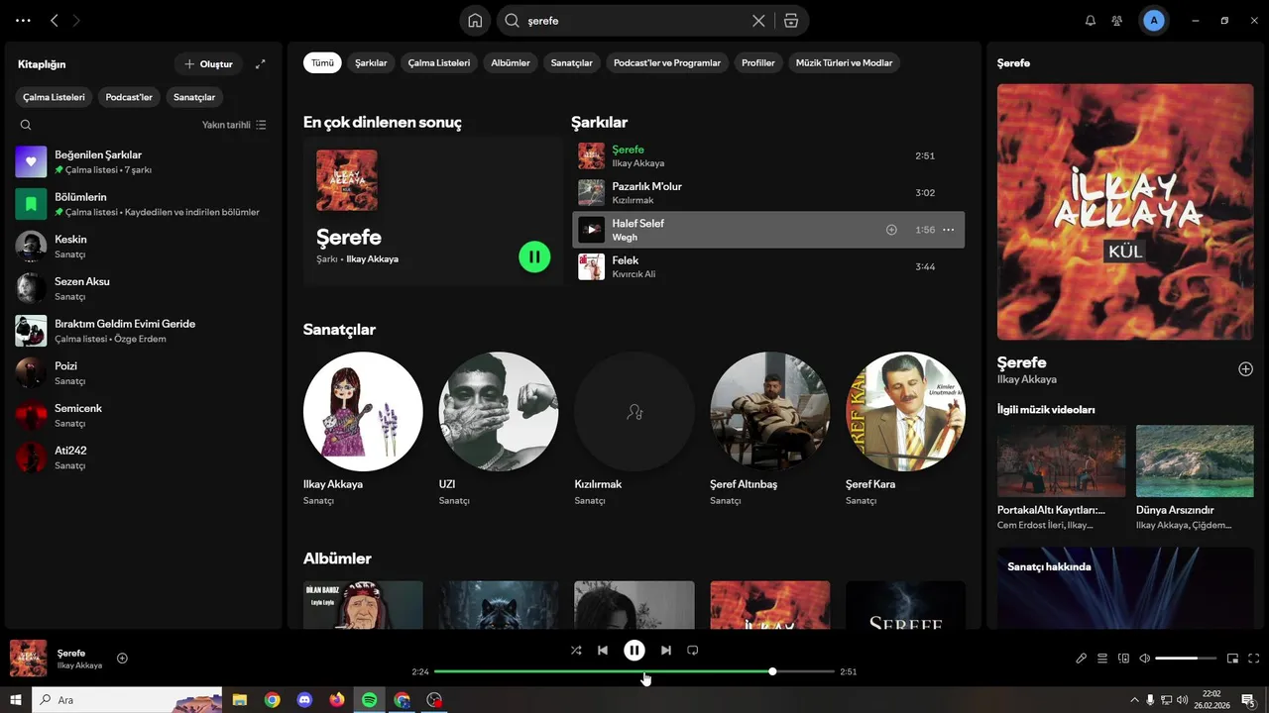Open Discord from the taskbar
This screenshot has height=713, width=1269.
coord(304,700)
